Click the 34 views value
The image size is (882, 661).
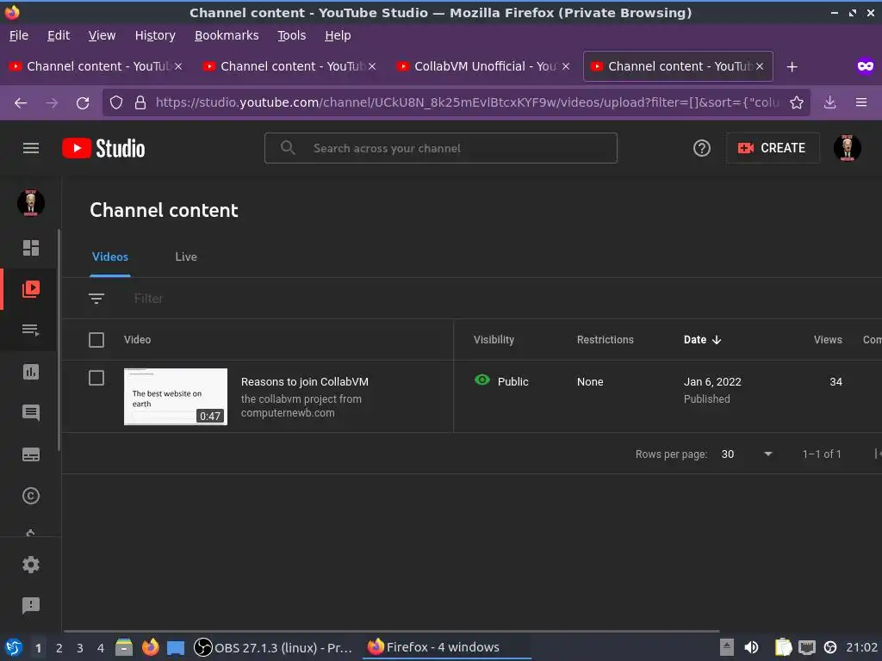coord(835,381)
